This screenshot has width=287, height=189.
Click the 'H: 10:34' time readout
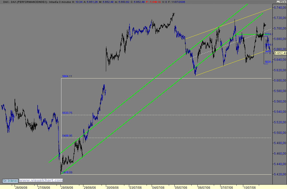(78, 2)
